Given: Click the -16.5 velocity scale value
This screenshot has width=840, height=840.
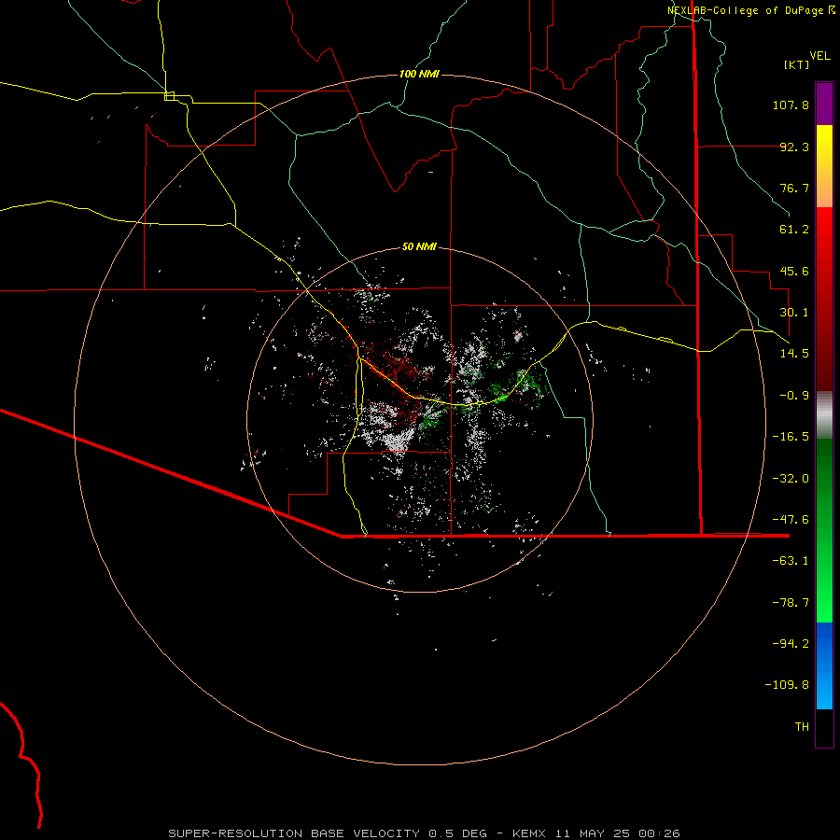Looking at the screenshot, I should [791, 437].
